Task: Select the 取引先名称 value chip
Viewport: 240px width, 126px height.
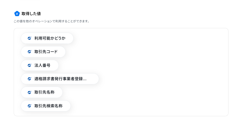Action: (x=42, y=92)
